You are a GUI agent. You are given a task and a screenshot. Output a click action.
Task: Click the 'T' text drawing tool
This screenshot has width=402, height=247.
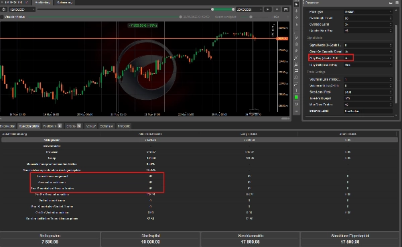click(x=296, y=91)
